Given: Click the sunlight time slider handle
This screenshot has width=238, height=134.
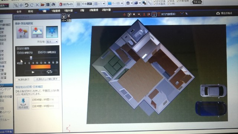Looking at the screenshot, I should coord(31,58).
